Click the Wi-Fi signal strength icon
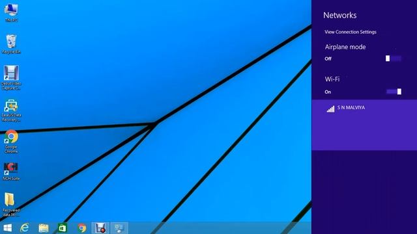This screenshot has height=234, width=417. (x=330, y=109)
